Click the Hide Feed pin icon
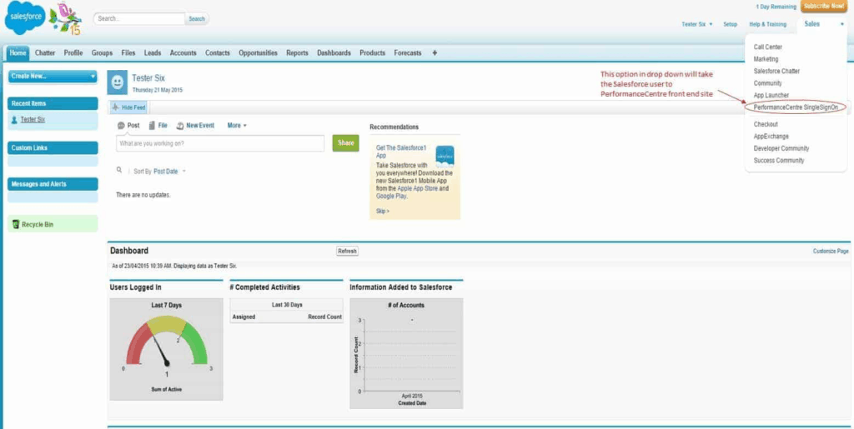This screenshot has height=429, width=854. click(x=115, y=107)
